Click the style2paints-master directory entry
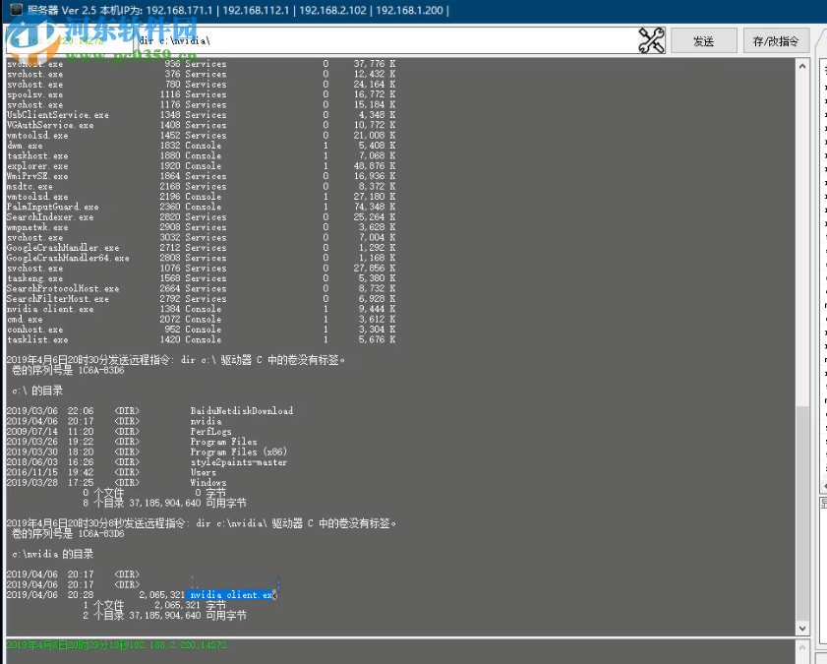 click(238, 462)
